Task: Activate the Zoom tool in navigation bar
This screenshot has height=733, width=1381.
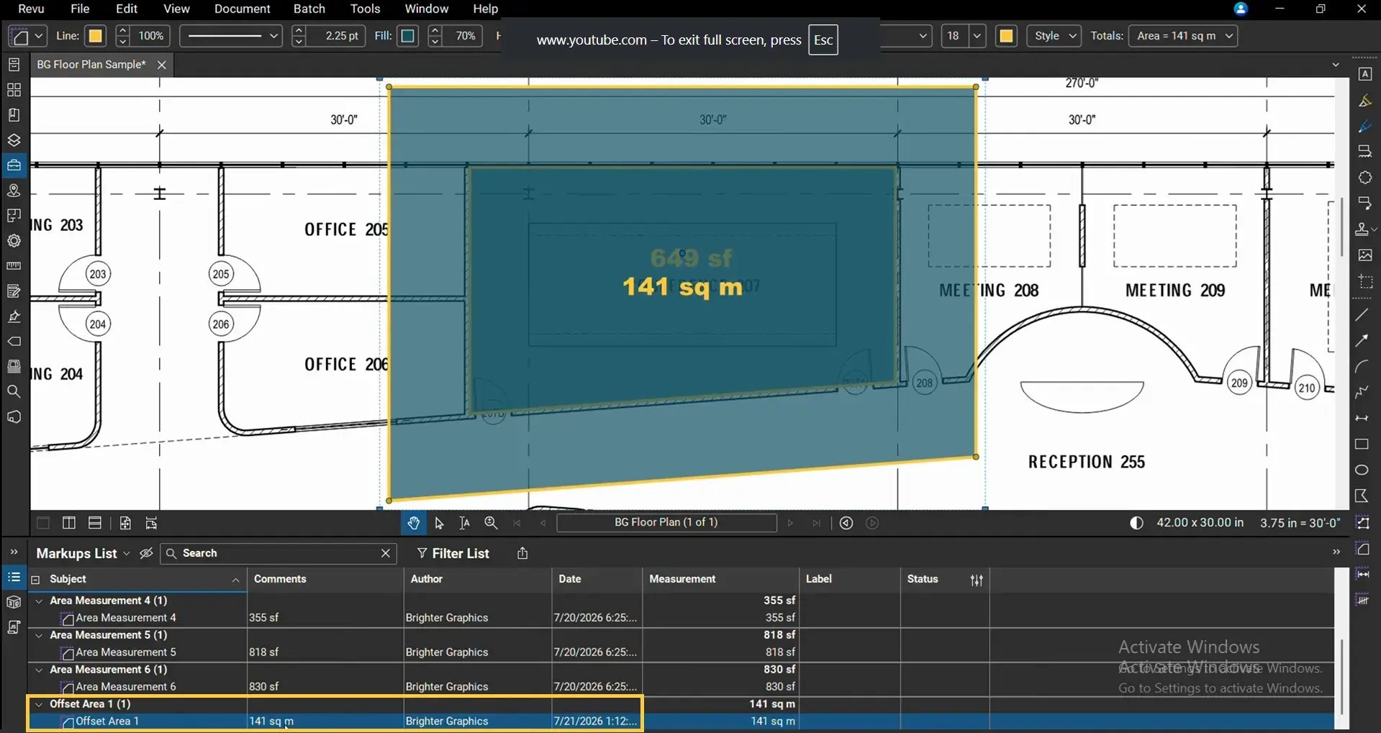Action: [491, 523]
